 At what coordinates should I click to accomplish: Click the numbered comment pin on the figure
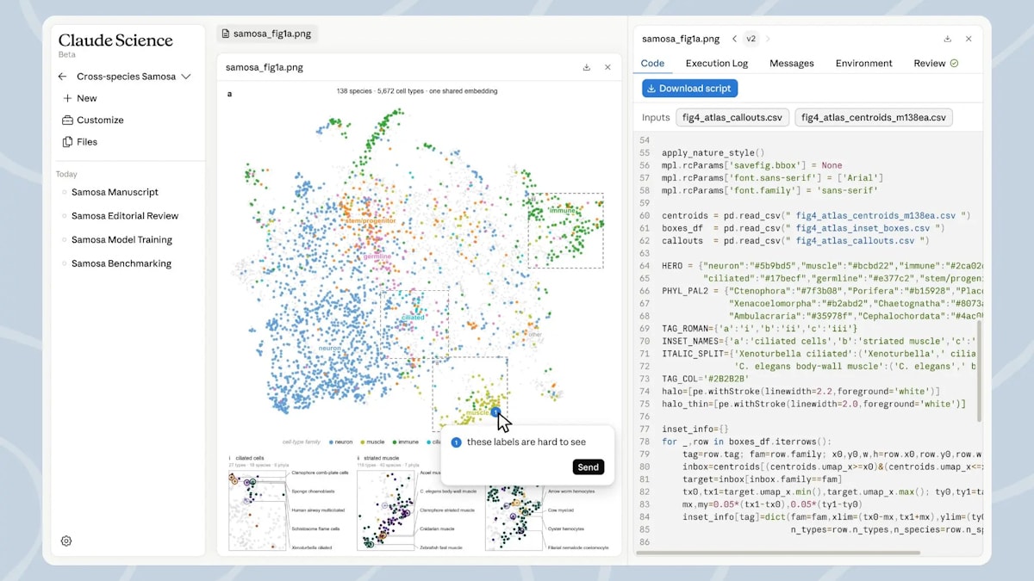coord(495,413)
